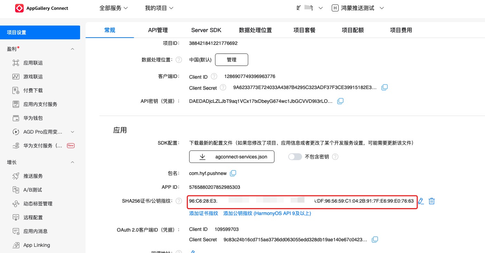
Task: Click the A/B测试 icon
Action: click(16, 190)
